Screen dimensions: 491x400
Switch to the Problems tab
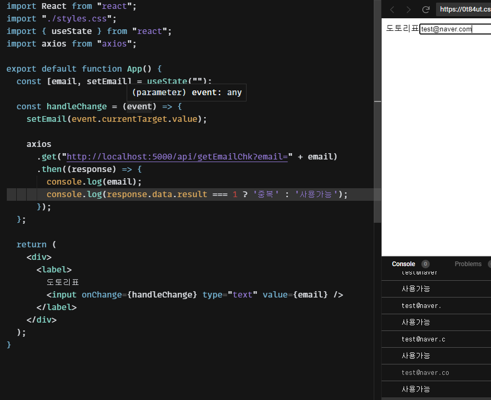click(x=468, y=264)
